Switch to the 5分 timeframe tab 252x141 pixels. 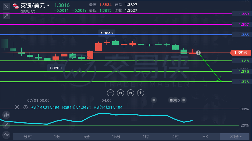click(86, 137)
